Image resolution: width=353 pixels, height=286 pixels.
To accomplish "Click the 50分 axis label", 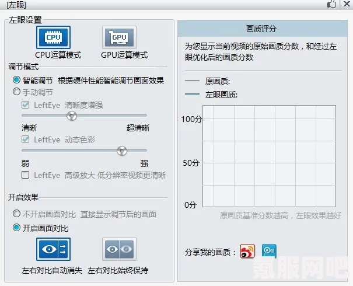I will click(x=191, y=163).
